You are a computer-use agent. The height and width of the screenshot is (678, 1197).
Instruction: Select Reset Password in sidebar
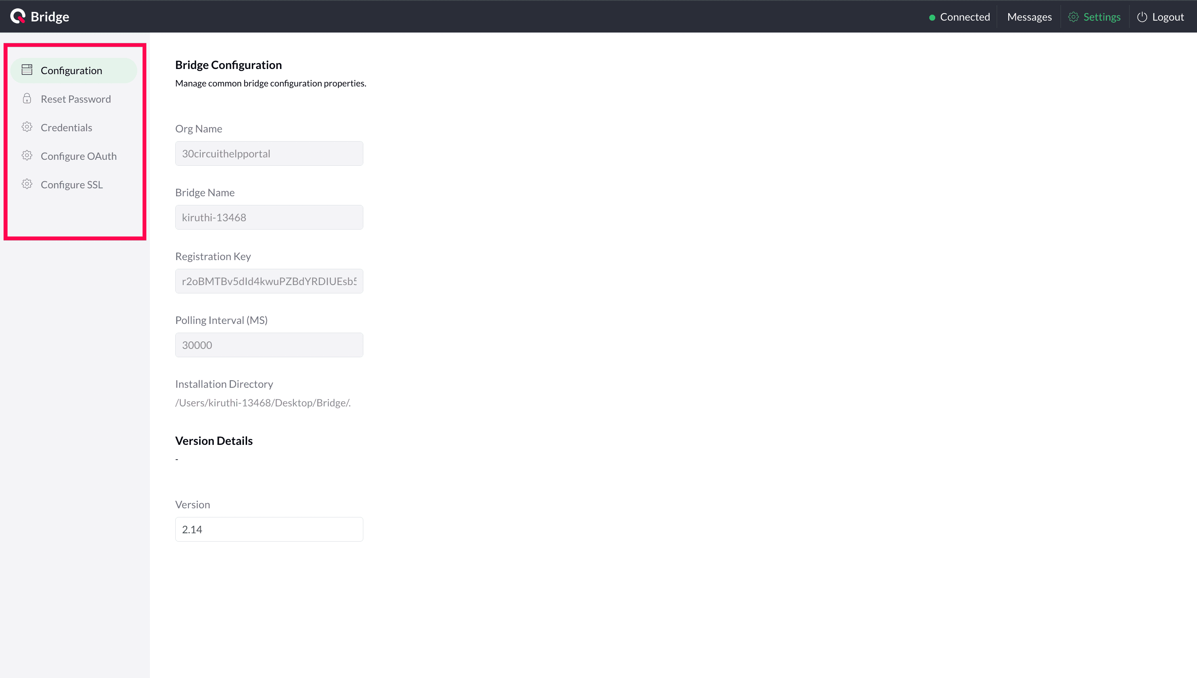pos(75,99)
